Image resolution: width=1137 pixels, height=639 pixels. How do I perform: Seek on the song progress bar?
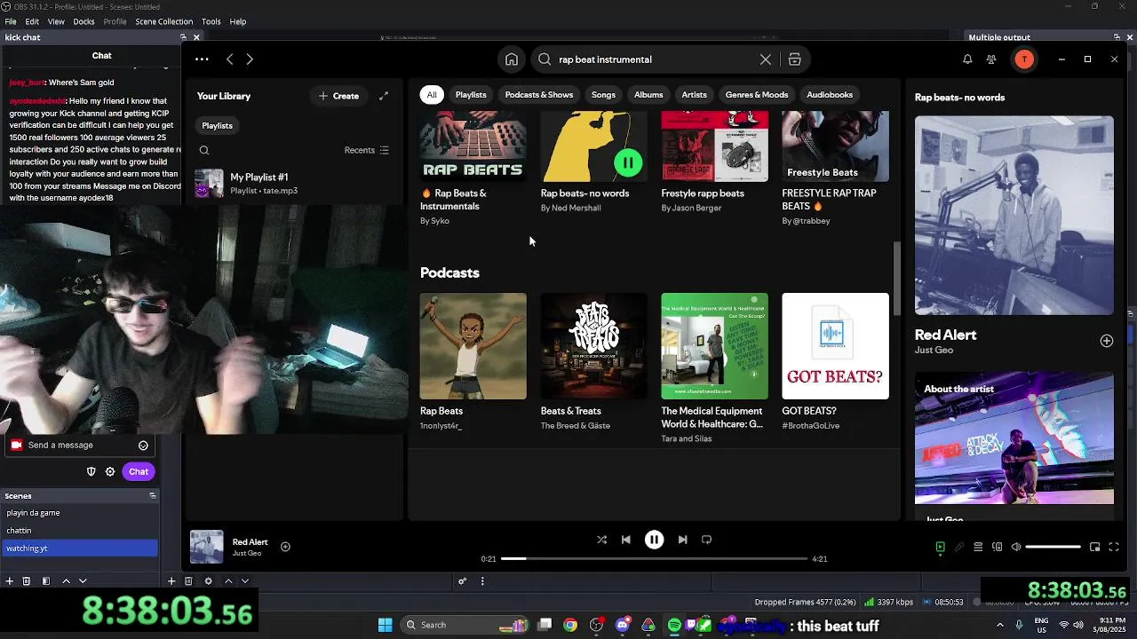click(x=654, y=559)
